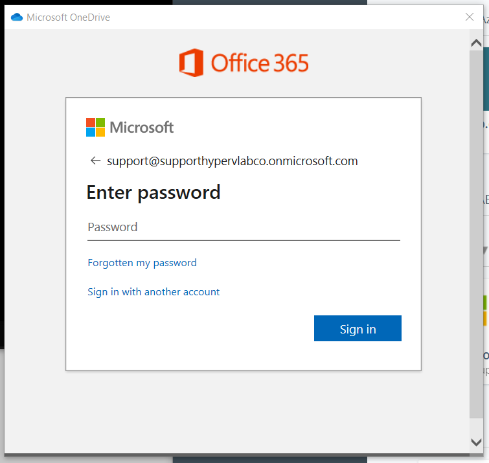Click the scrollbar down arrow
The height and width of the screenshot is (463, 489).
pos(476,442)
